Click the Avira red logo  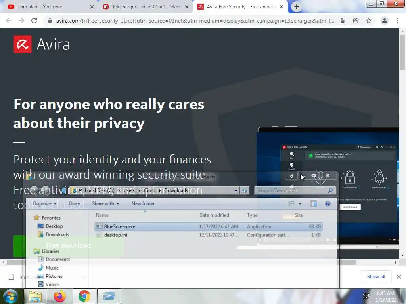click(x=23, y=44)
